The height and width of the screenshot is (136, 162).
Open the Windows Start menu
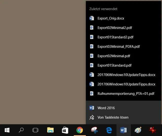7,130
